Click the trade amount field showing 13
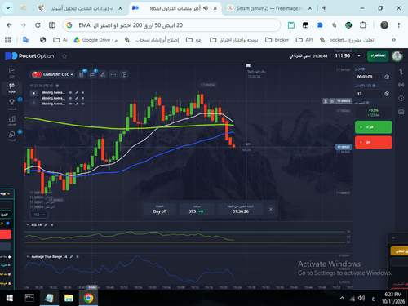The image size is (408, 306). (x=369, y=94)
